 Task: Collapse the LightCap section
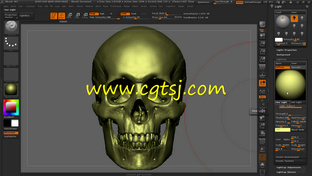click(x=281, y=59)
